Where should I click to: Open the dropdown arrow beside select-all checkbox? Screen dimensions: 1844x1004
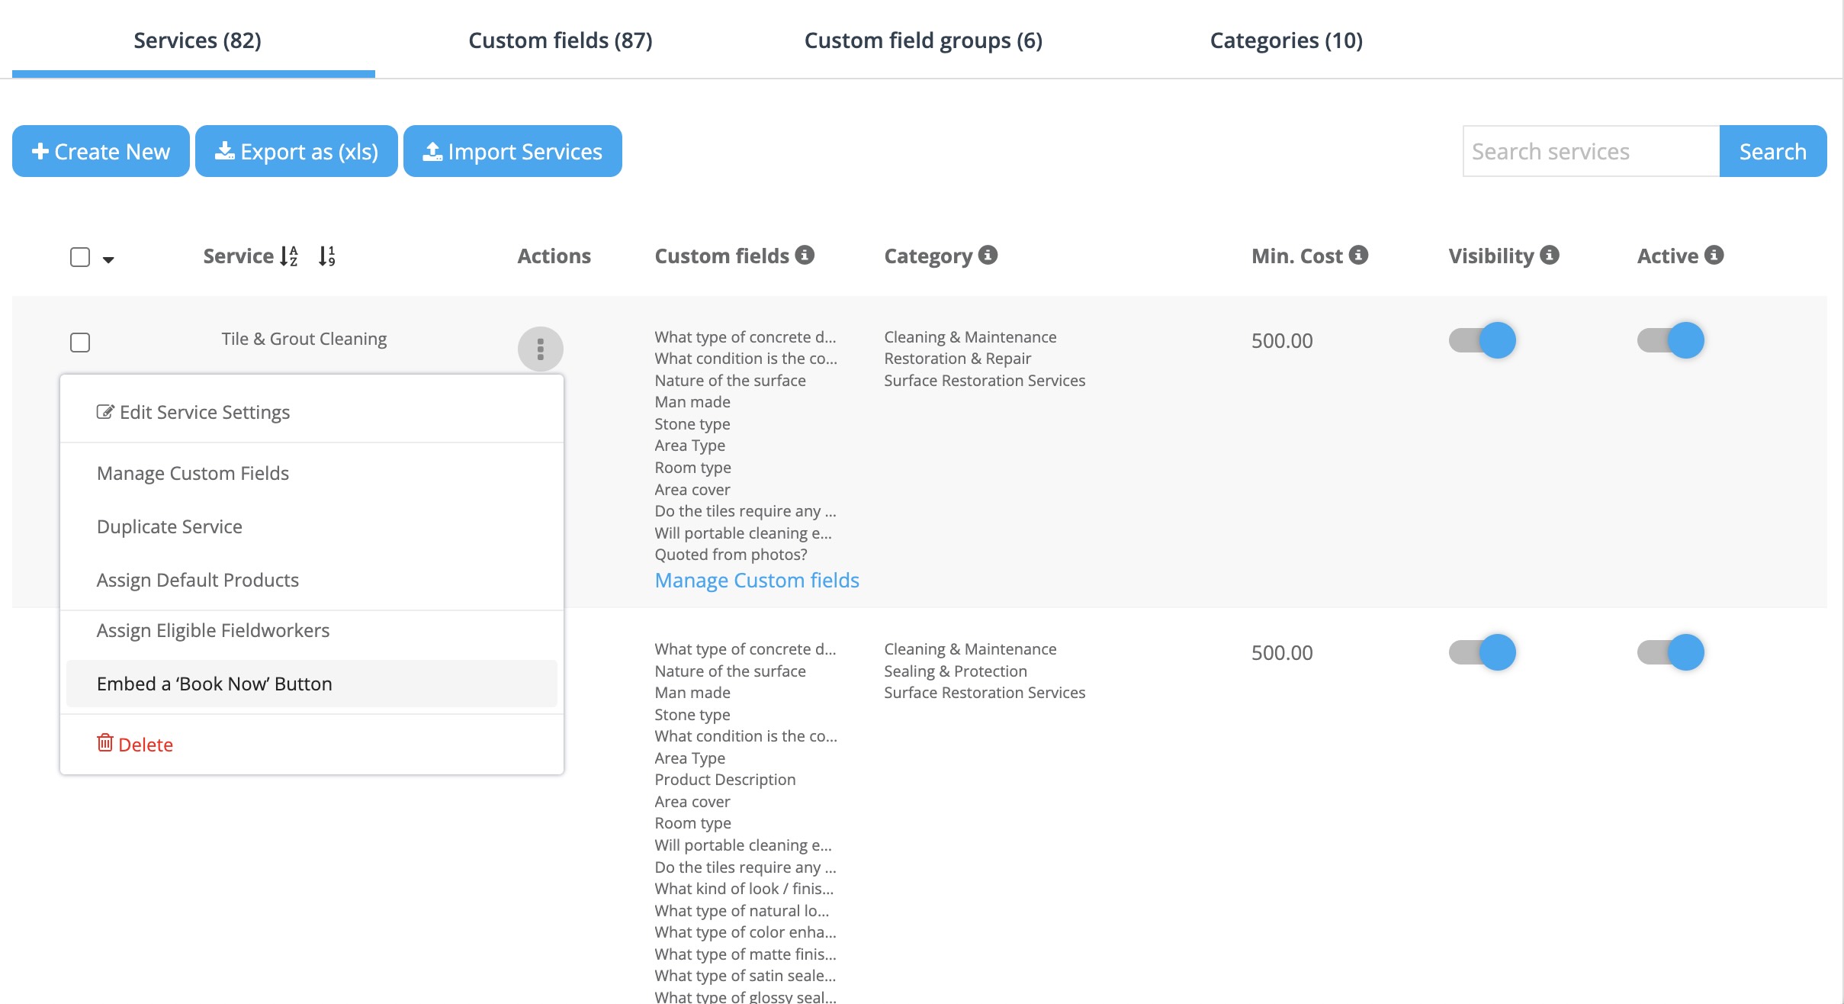(108, 259)
